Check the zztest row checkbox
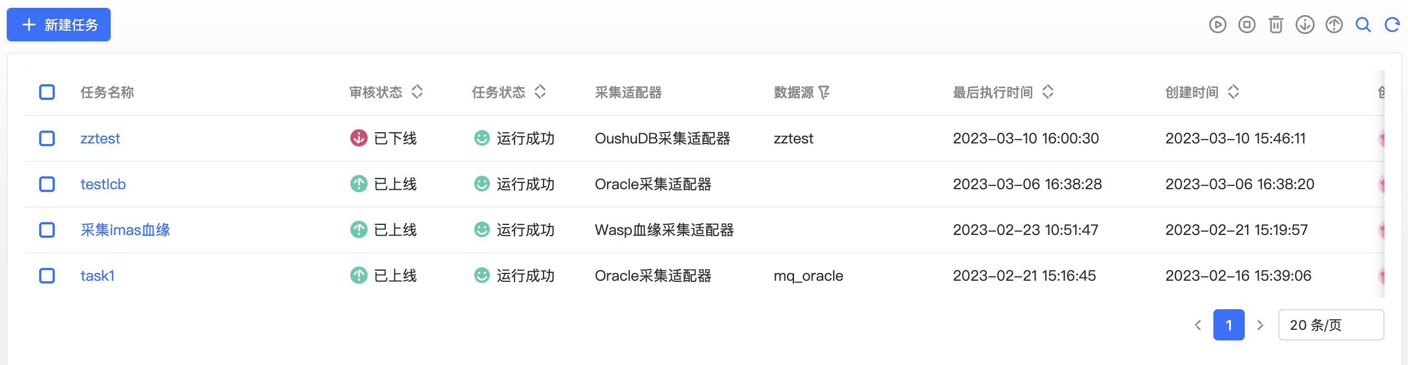The width and height of the screenshot is (1408, 365). 47,138
